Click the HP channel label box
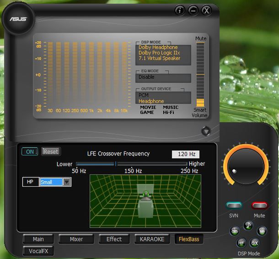The image size is (279, 259). [31, 182]
